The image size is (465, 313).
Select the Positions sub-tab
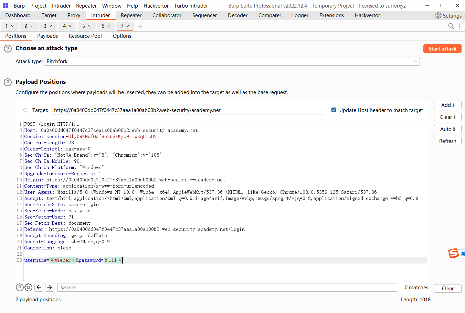pos(16,36)
